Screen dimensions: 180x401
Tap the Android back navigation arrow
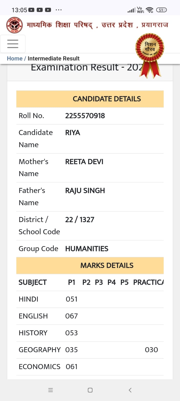130,390
